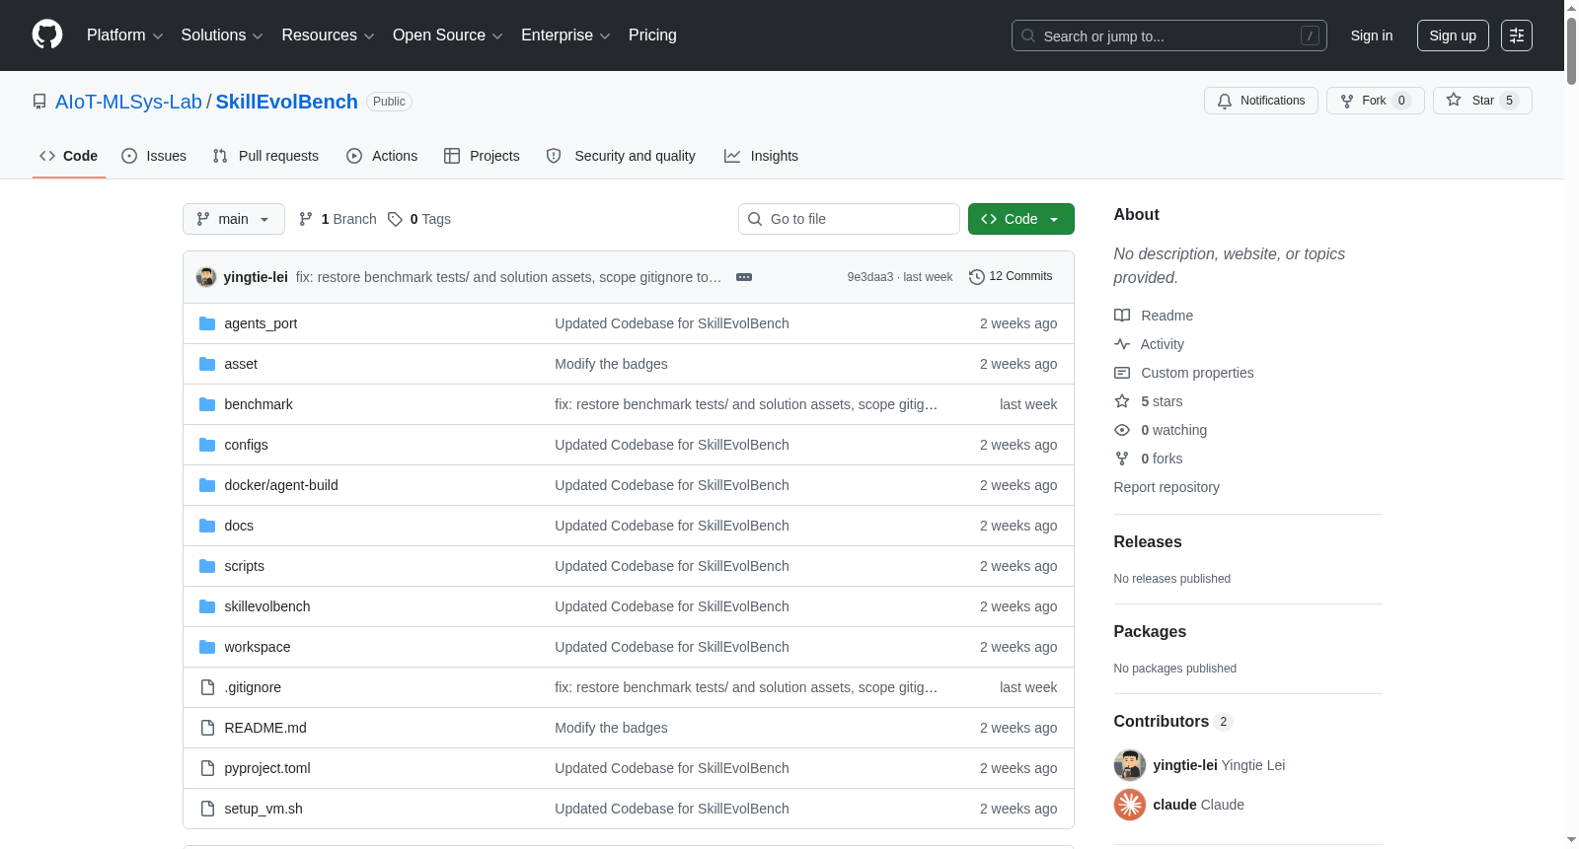Image resolution: width=1579 pixels, height=849 pixels.
Task: Focus the Search or jump to field
Action: [x=1169, y=35]
